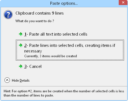The height and width of the screenshot is (101, 128).
Task: Click green arrow beside Paste all text
Action: 21,34
